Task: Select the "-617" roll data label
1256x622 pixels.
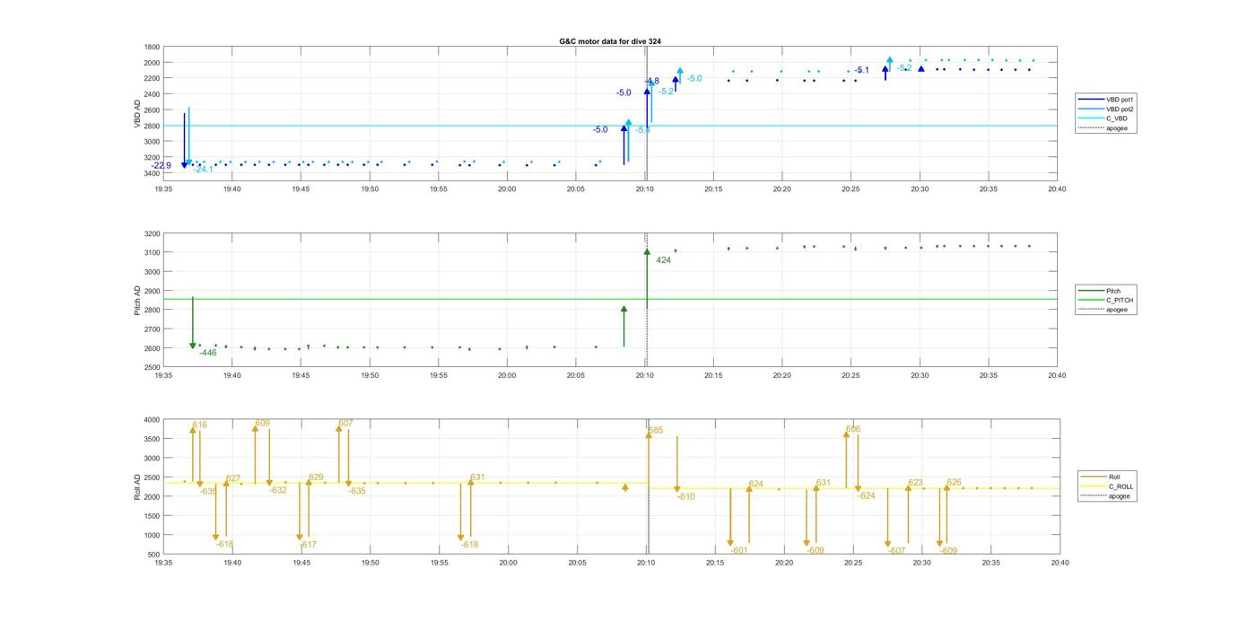Action: tap(308, 545)
